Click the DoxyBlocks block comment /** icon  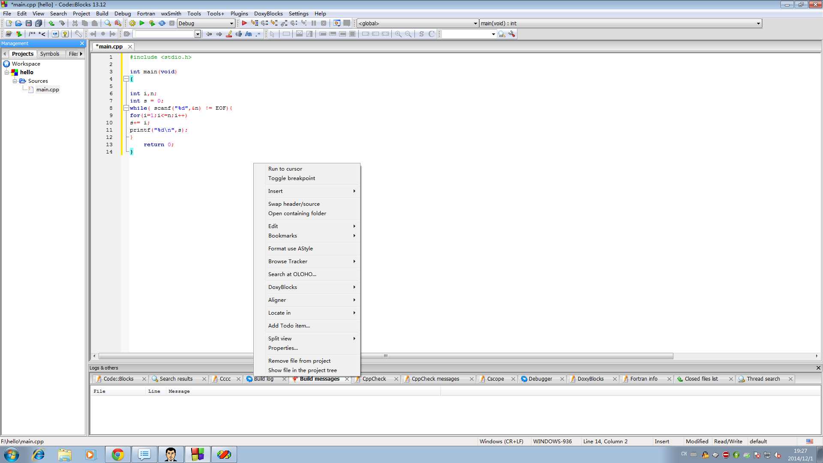(x=32, y=34)
